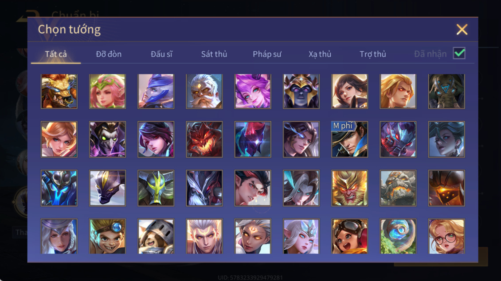Choose the white-bearded old man hero
This screenshot has width=501, height=281.
[x=204, y=91]
